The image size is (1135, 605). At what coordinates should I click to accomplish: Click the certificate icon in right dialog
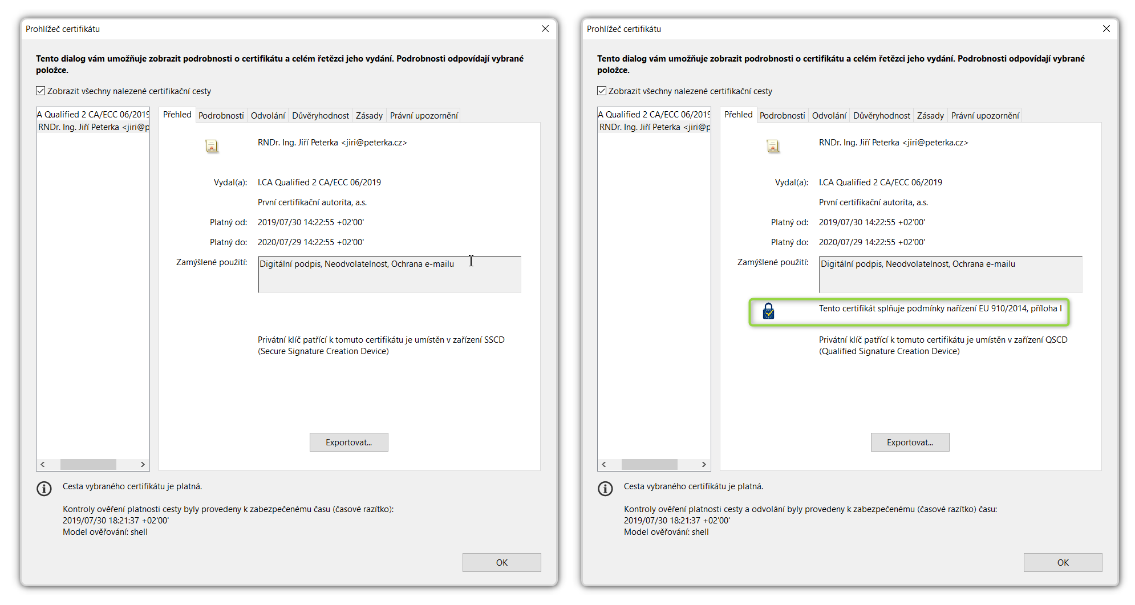coord(773,147)
